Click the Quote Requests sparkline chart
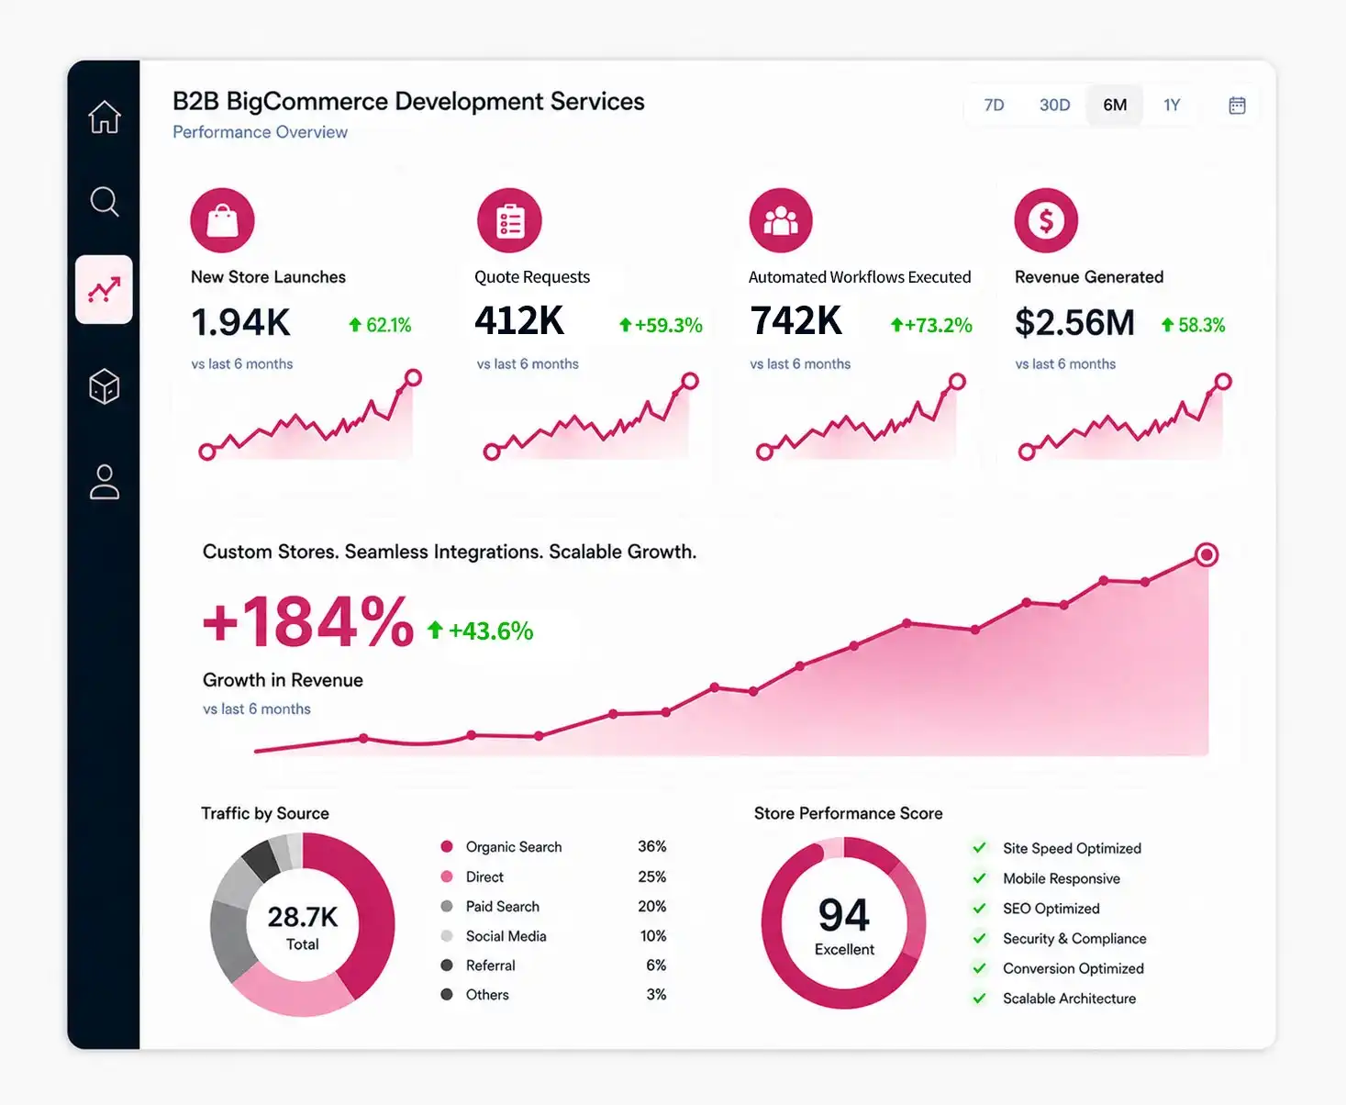The width and height of the screenshot is (1346, 1105). pos(591,416)
